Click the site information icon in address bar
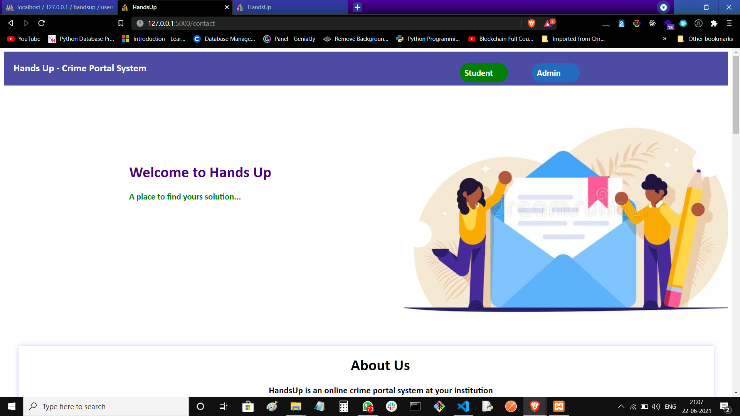This screenshot has width=740, height=416. pyautogui.click(x=140, y=23)
